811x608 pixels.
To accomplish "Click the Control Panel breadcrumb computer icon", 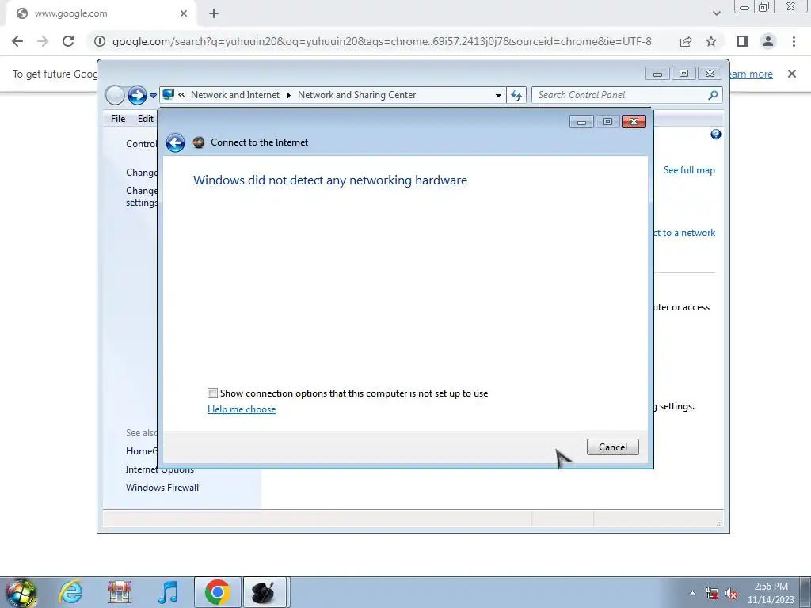I will (168, 95).
